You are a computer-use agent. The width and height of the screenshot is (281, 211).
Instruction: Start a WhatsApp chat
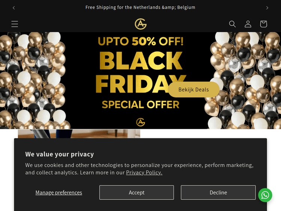265,195
